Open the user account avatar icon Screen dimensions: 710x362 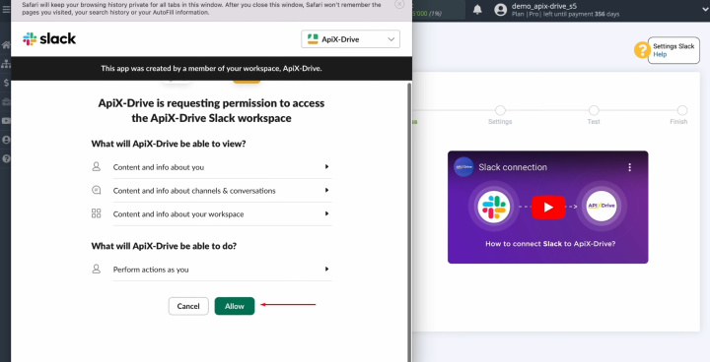(500, 10)
